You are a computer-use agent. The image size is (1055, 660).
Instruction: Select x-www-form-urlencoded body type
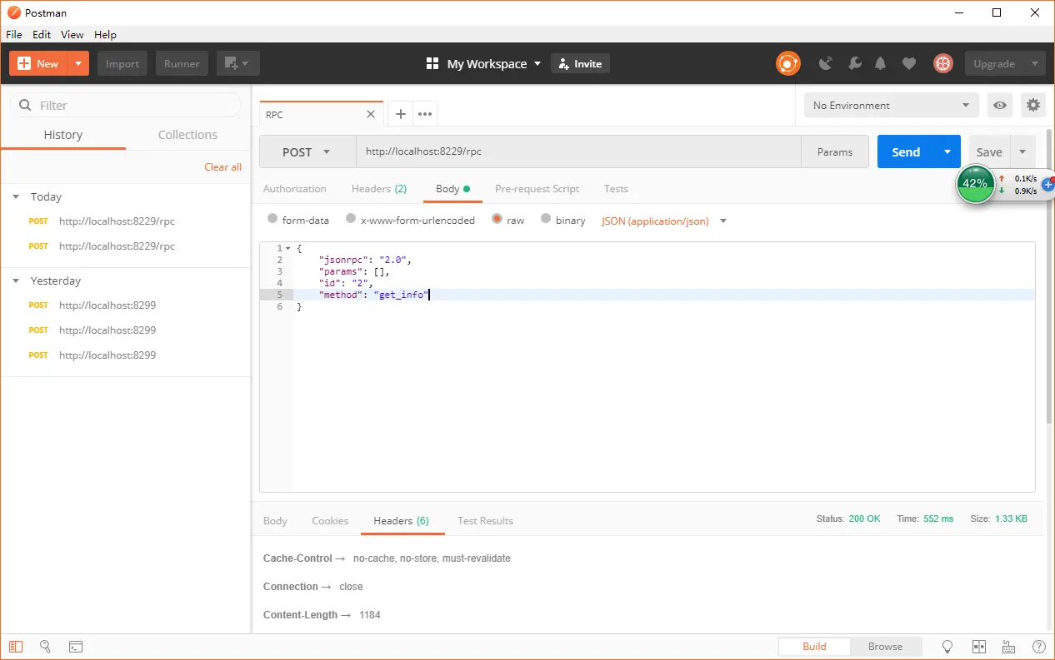pos(350,219)
